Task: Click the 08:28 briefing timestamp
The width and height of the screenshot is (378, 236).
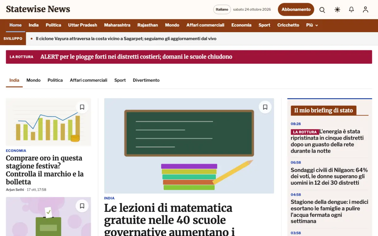Action: pyautogui.click(x=296, y=124)
